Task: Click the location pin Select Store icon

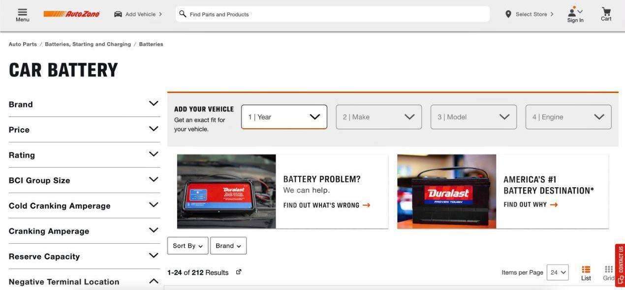Action: coord(508,14)
